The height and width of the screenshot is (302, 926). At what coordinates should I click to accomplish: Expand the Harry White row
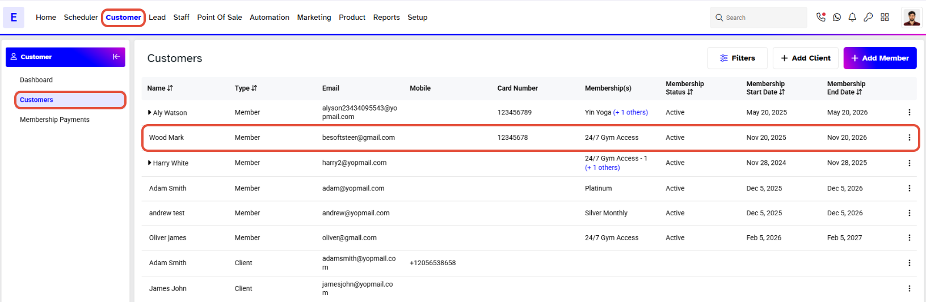(149, 163)
